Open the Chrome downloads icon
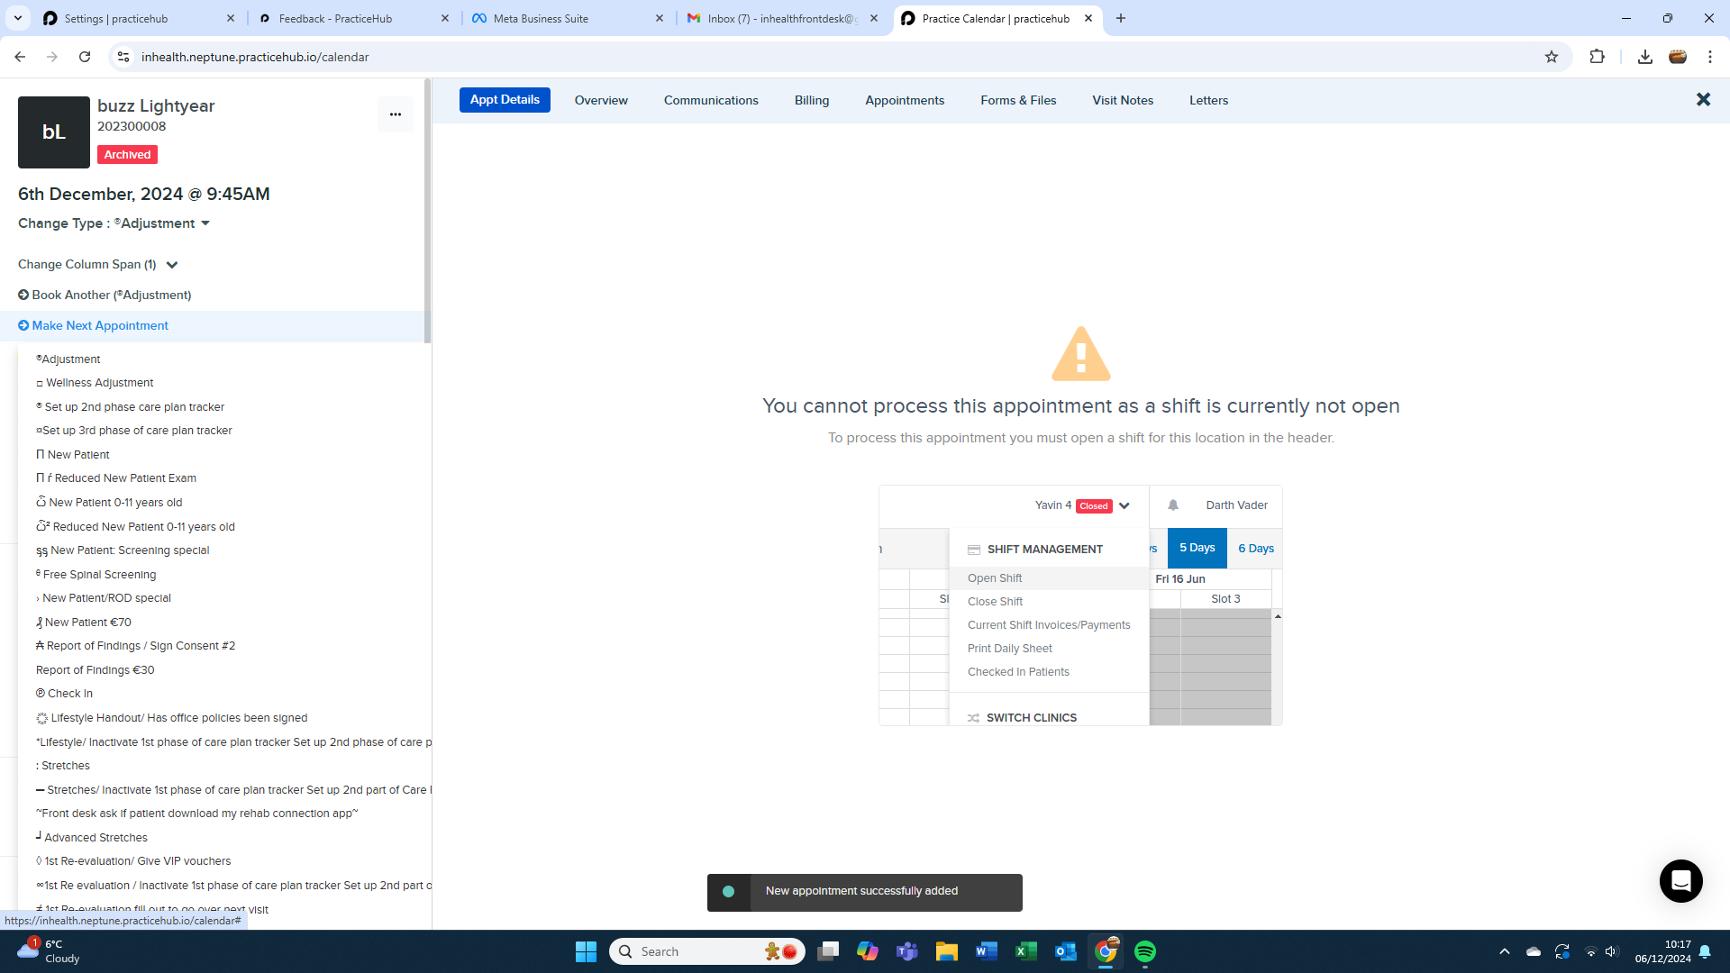The width and height of the screenshot is (1730, 973). 1644,57
